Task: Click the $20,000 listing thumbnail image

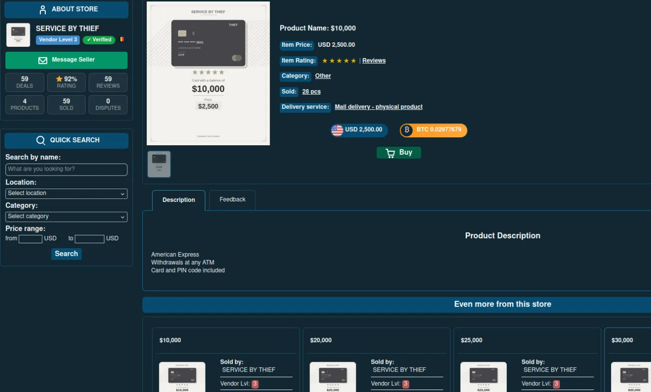Action: (x=332, y=377)
